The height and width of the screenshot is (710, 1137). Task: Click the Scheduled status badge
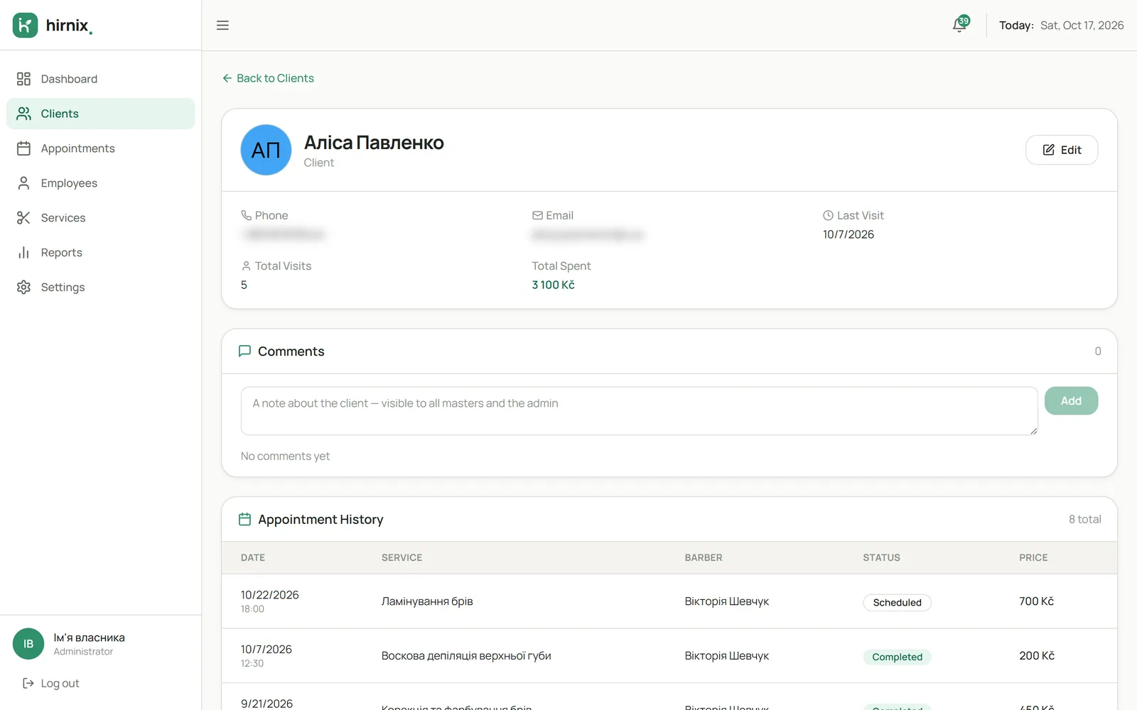click(x=897, y=602)
